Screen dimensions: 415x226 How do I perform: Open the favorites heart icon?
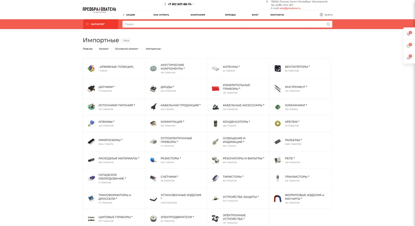pos(408,46)
